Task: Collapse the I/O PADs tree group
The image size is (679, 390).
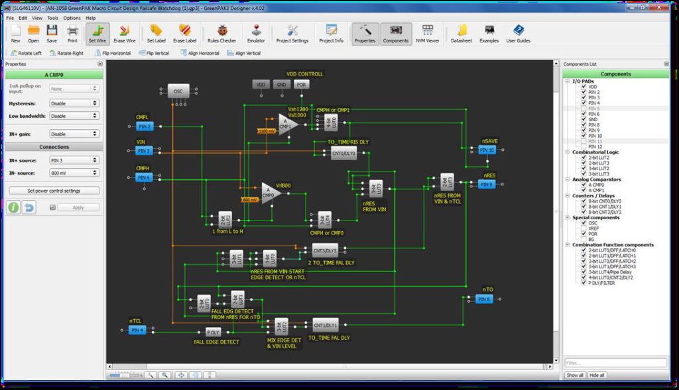Action: [568, 81]
